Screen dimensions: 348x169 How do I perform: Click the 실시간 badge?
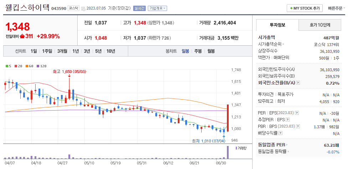(139, 9)
